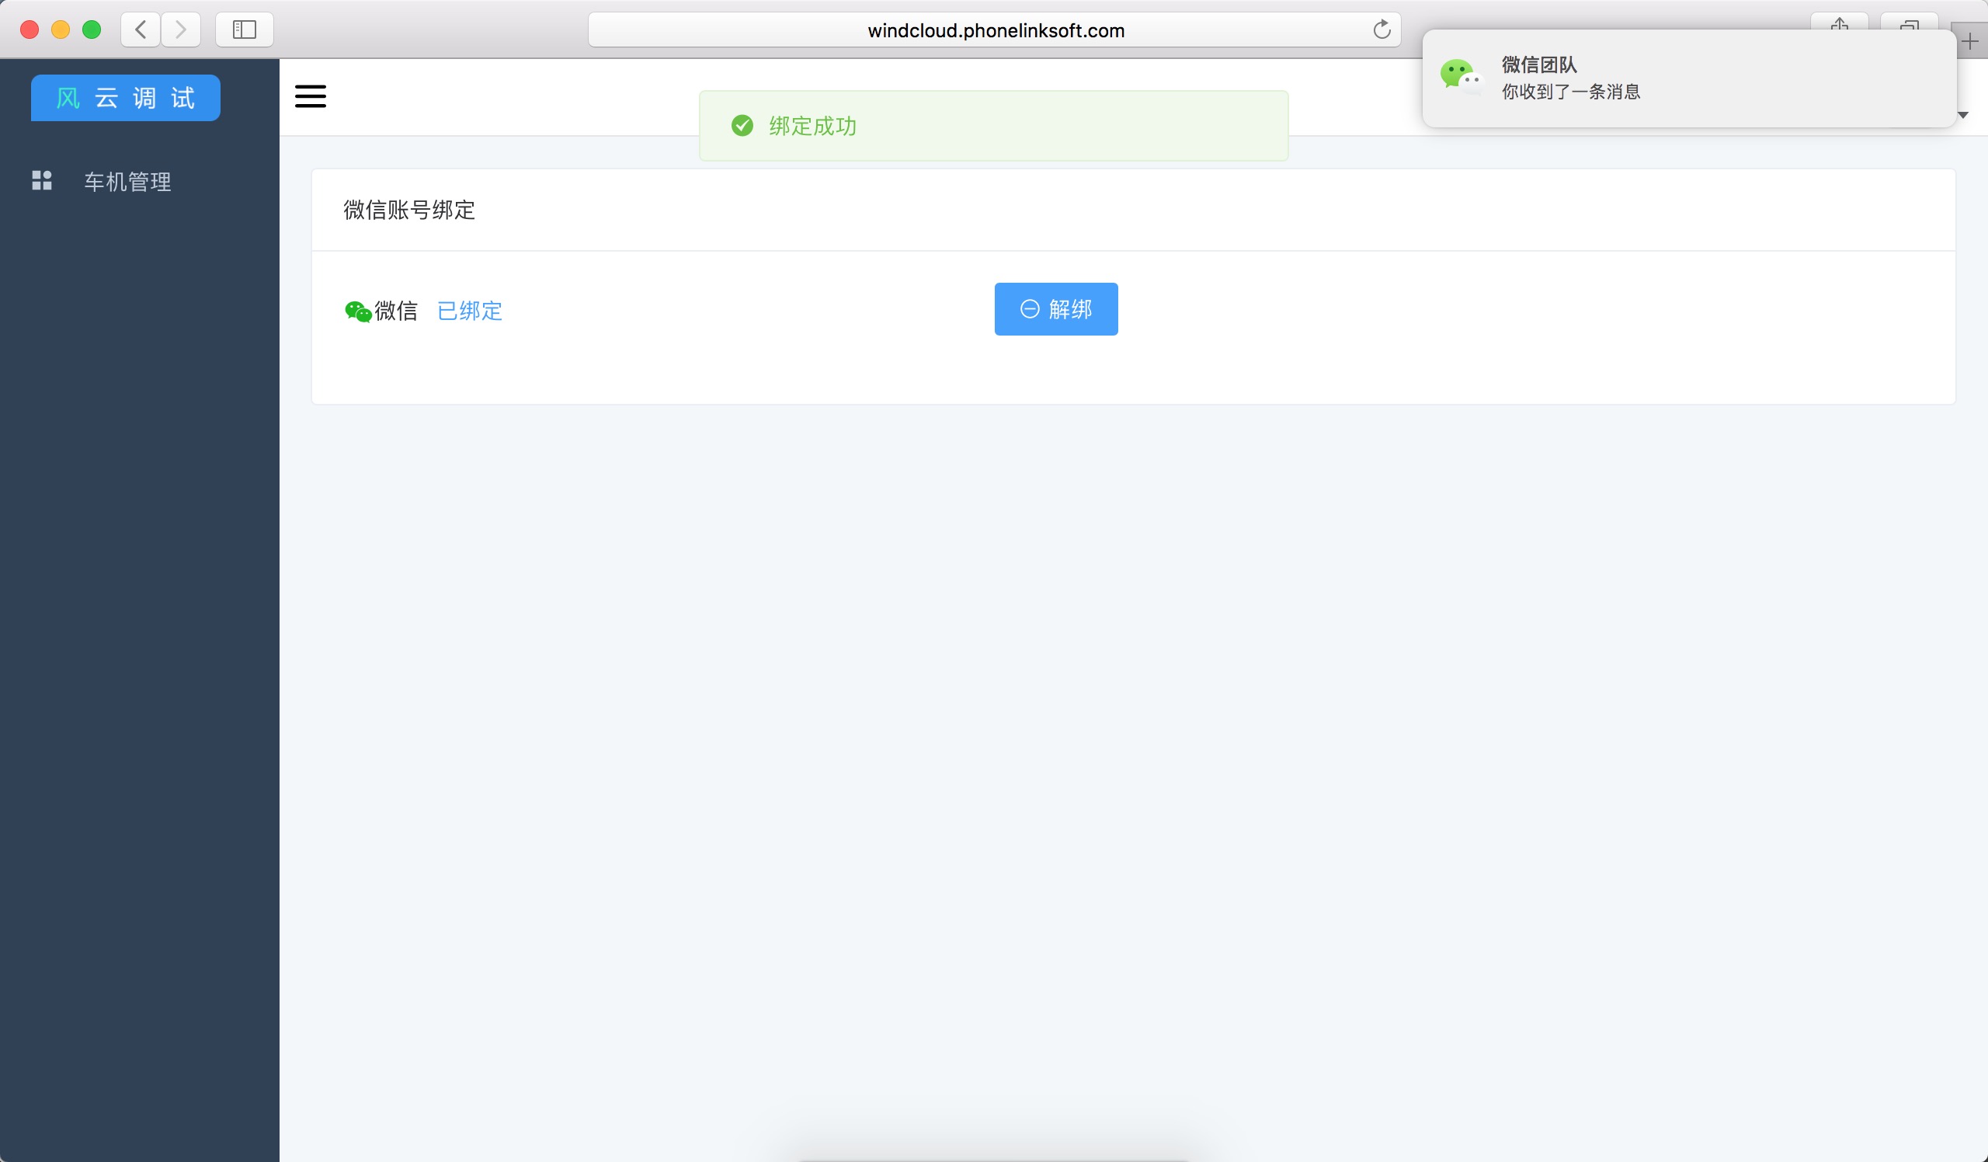Click the 风云调试 logo
The width and height of the screenshot is (1988, 1162).
tap(126, 98)
